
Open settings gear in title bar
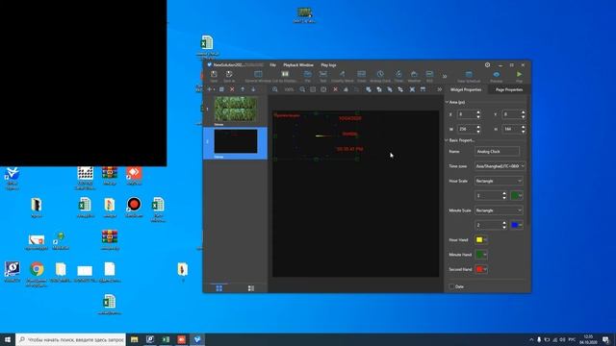pyautogui.click(x=487, y=64)
